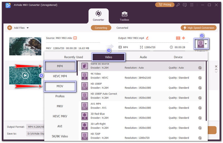Open the MP4 output format selector icon
The image size is (223, 143).
tap(201, 44)
